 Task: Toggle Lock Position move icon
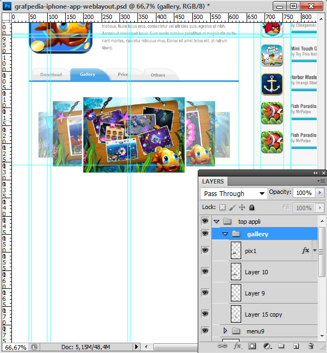(x=242, y=207)
